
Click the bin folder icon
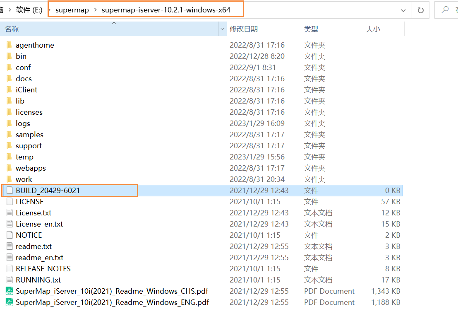coord(10,56)
